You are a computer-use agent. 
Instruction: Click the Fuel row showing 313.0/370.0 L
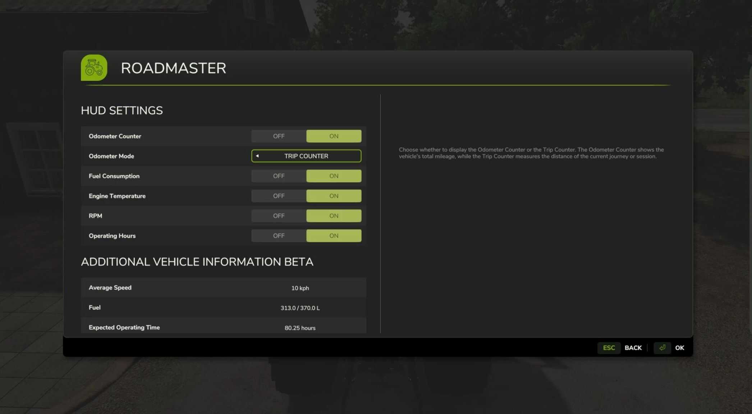(223, 307)
